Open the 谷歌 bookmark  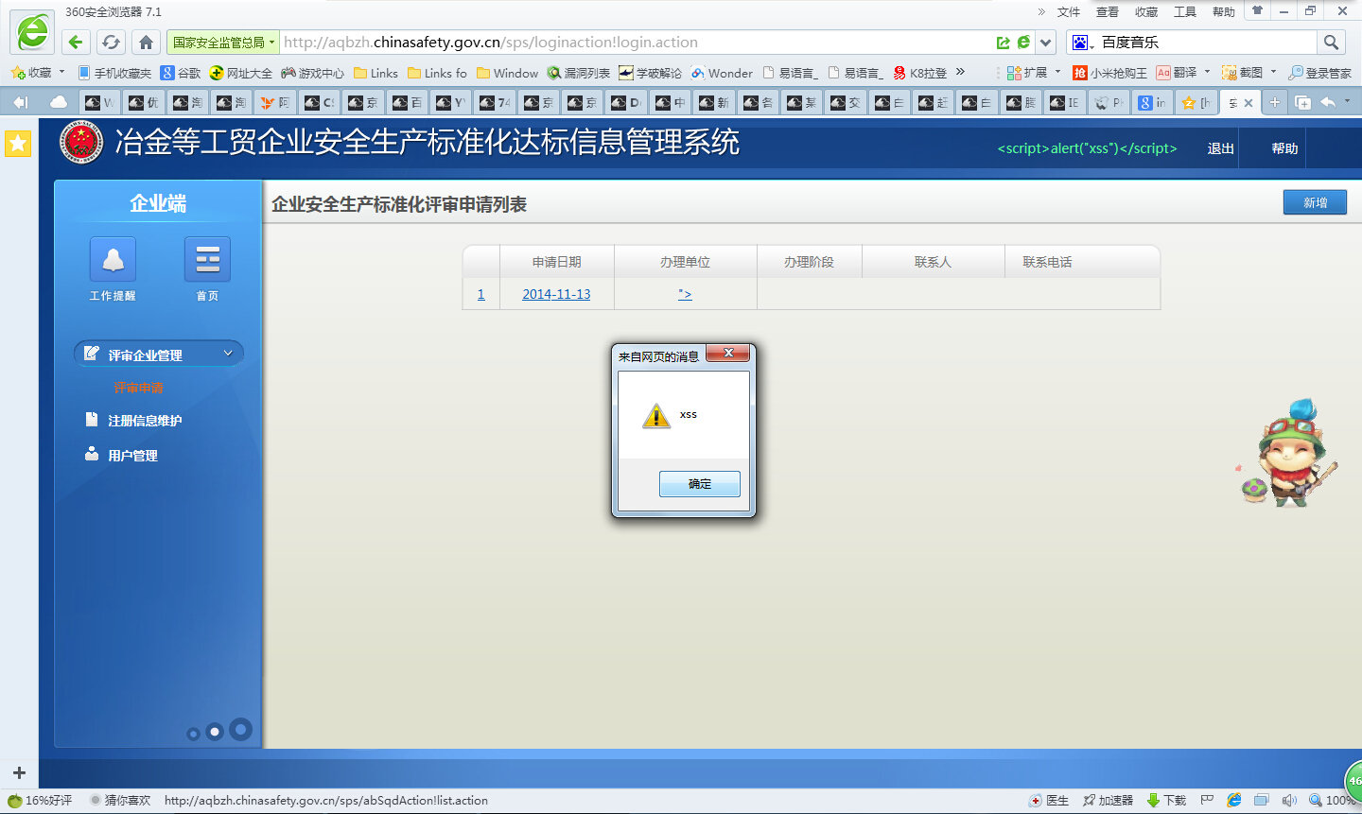181,73
